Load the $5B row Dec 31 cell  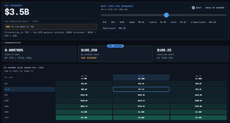coord(198,95)
